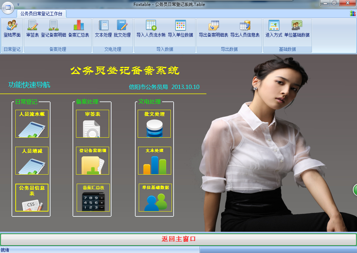The width and height of the screenshot is (357, 253).
Task: Launch 文本处理 from the ribbon
Action: 103,29
